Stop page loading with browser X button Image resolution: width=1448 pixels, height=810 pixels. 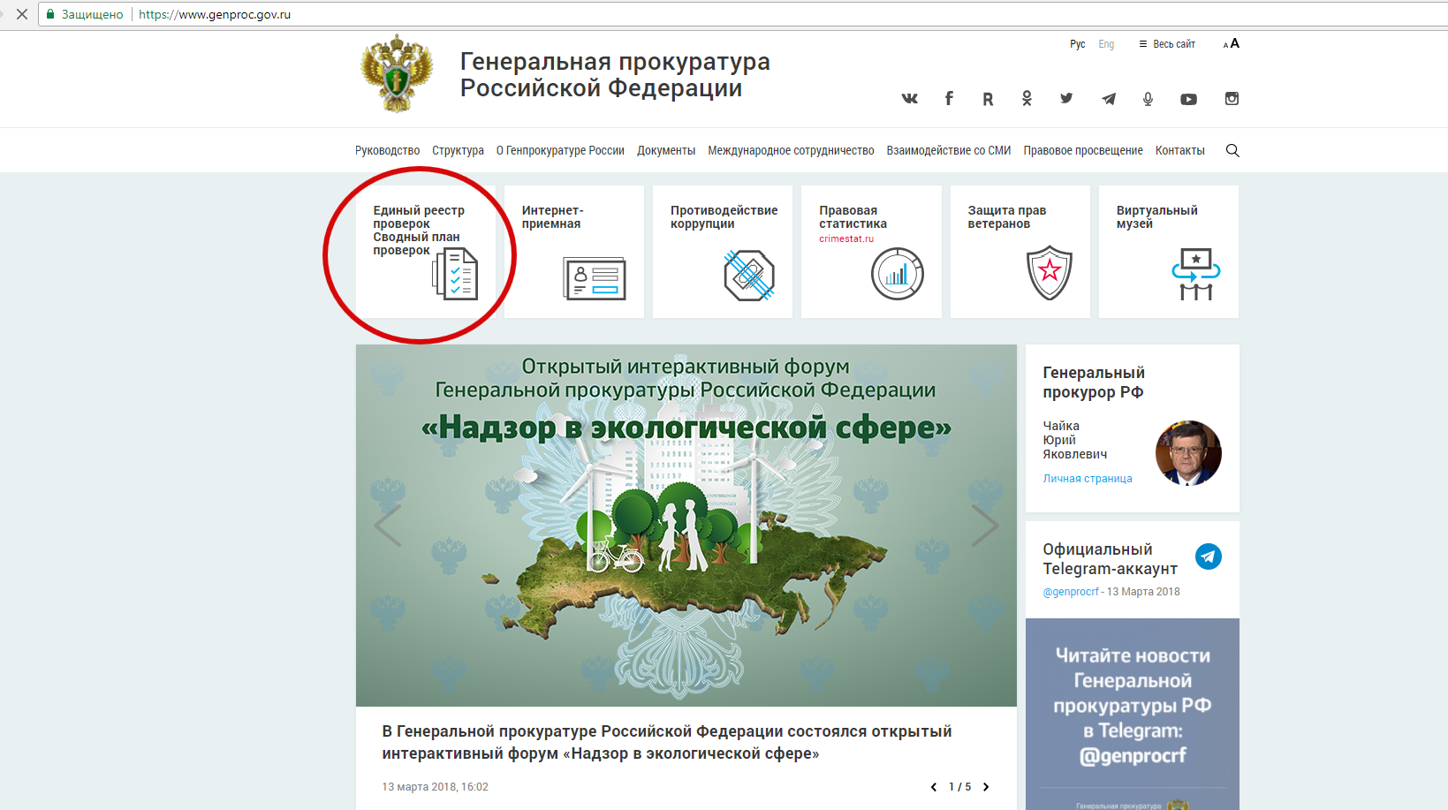22,14
